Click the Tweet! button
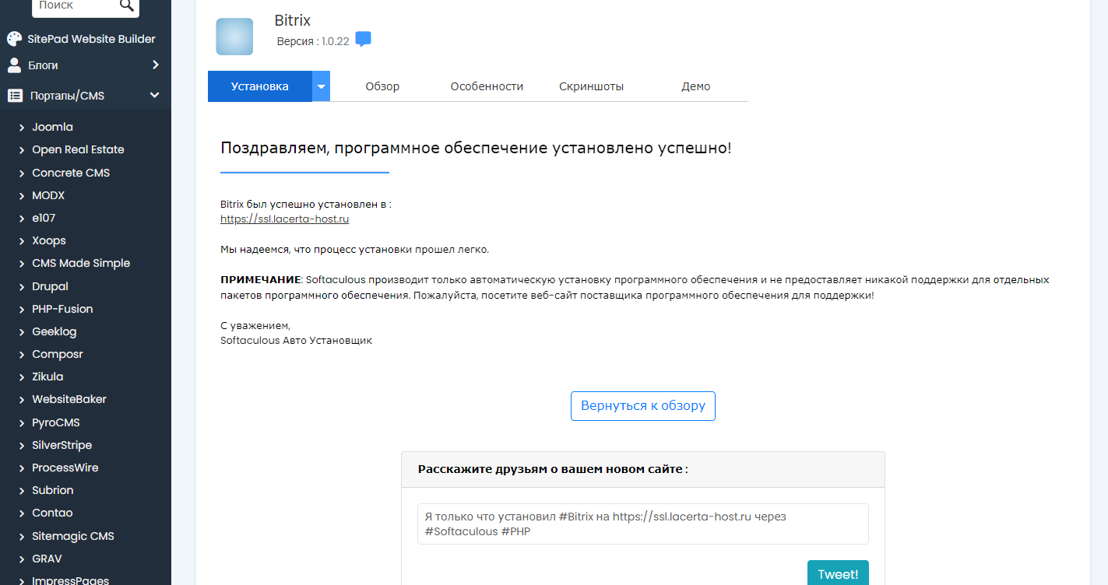The width and height of the screenshot is (1108, 585). click(x=838, y=574)
